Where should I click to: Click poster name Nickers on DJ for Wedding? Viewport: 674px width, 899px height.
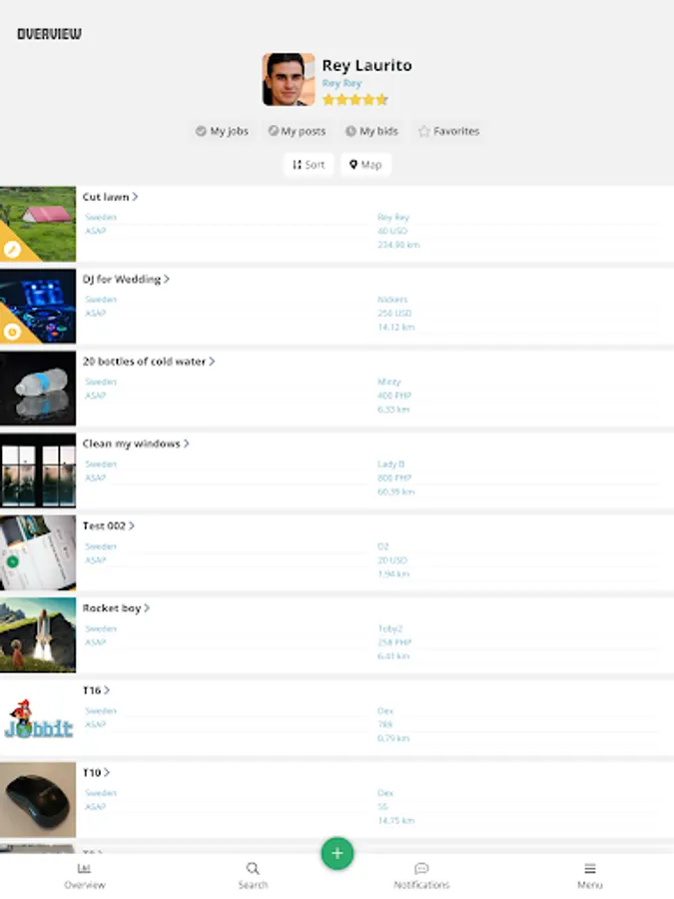[392, 300]
